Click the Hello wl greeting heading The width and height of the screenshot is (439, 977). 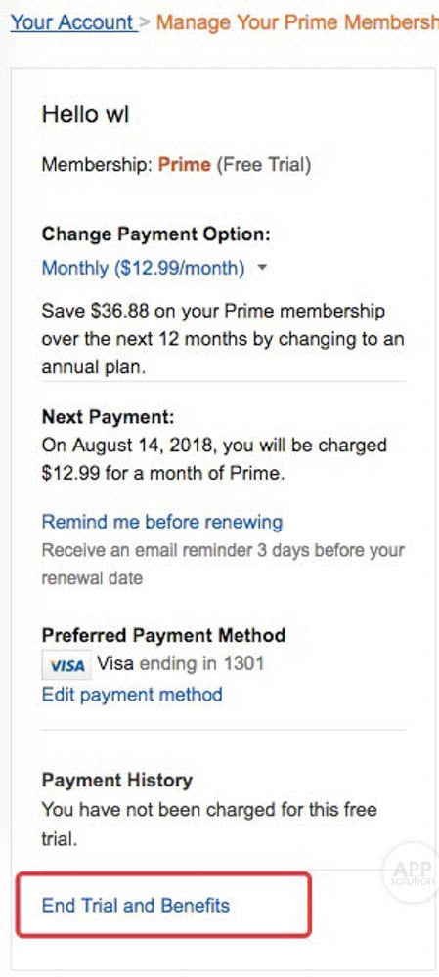pos(85,114)
